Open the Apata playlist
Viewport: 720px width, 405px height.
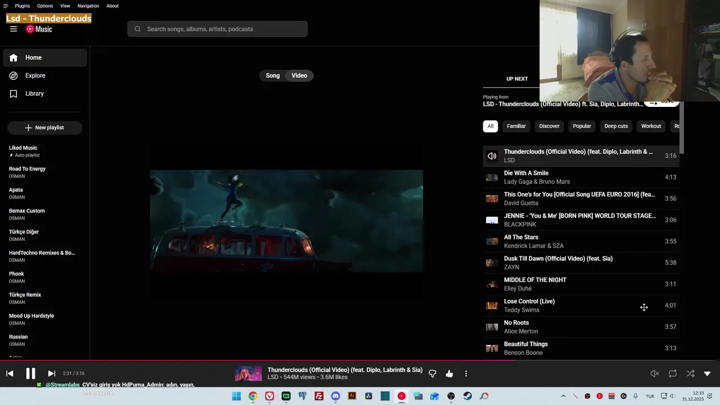tap(45, 193)
